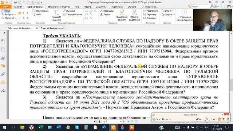The image size is (233, 131).
Task: Open the layers side panel
Action: click(x=3, y=57)
